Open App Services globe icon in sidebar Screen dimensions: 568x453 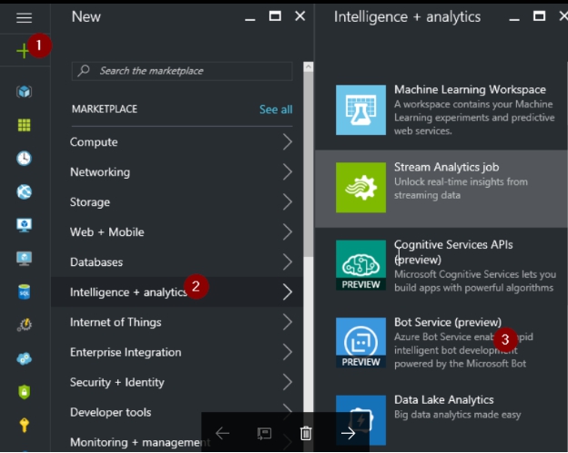point(24,191)
